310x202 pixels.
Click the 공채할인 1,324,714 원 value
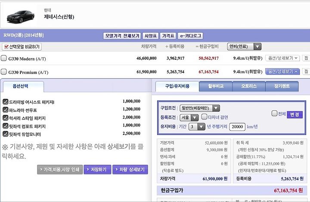[x=293, y=157]
